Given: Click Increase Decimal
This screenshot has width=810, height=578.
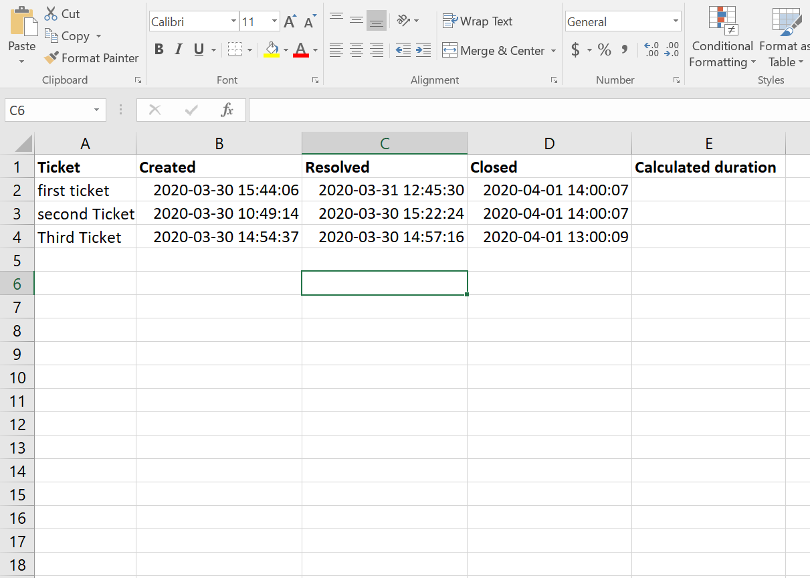Looking at the screenshot, I should [651, 49].
